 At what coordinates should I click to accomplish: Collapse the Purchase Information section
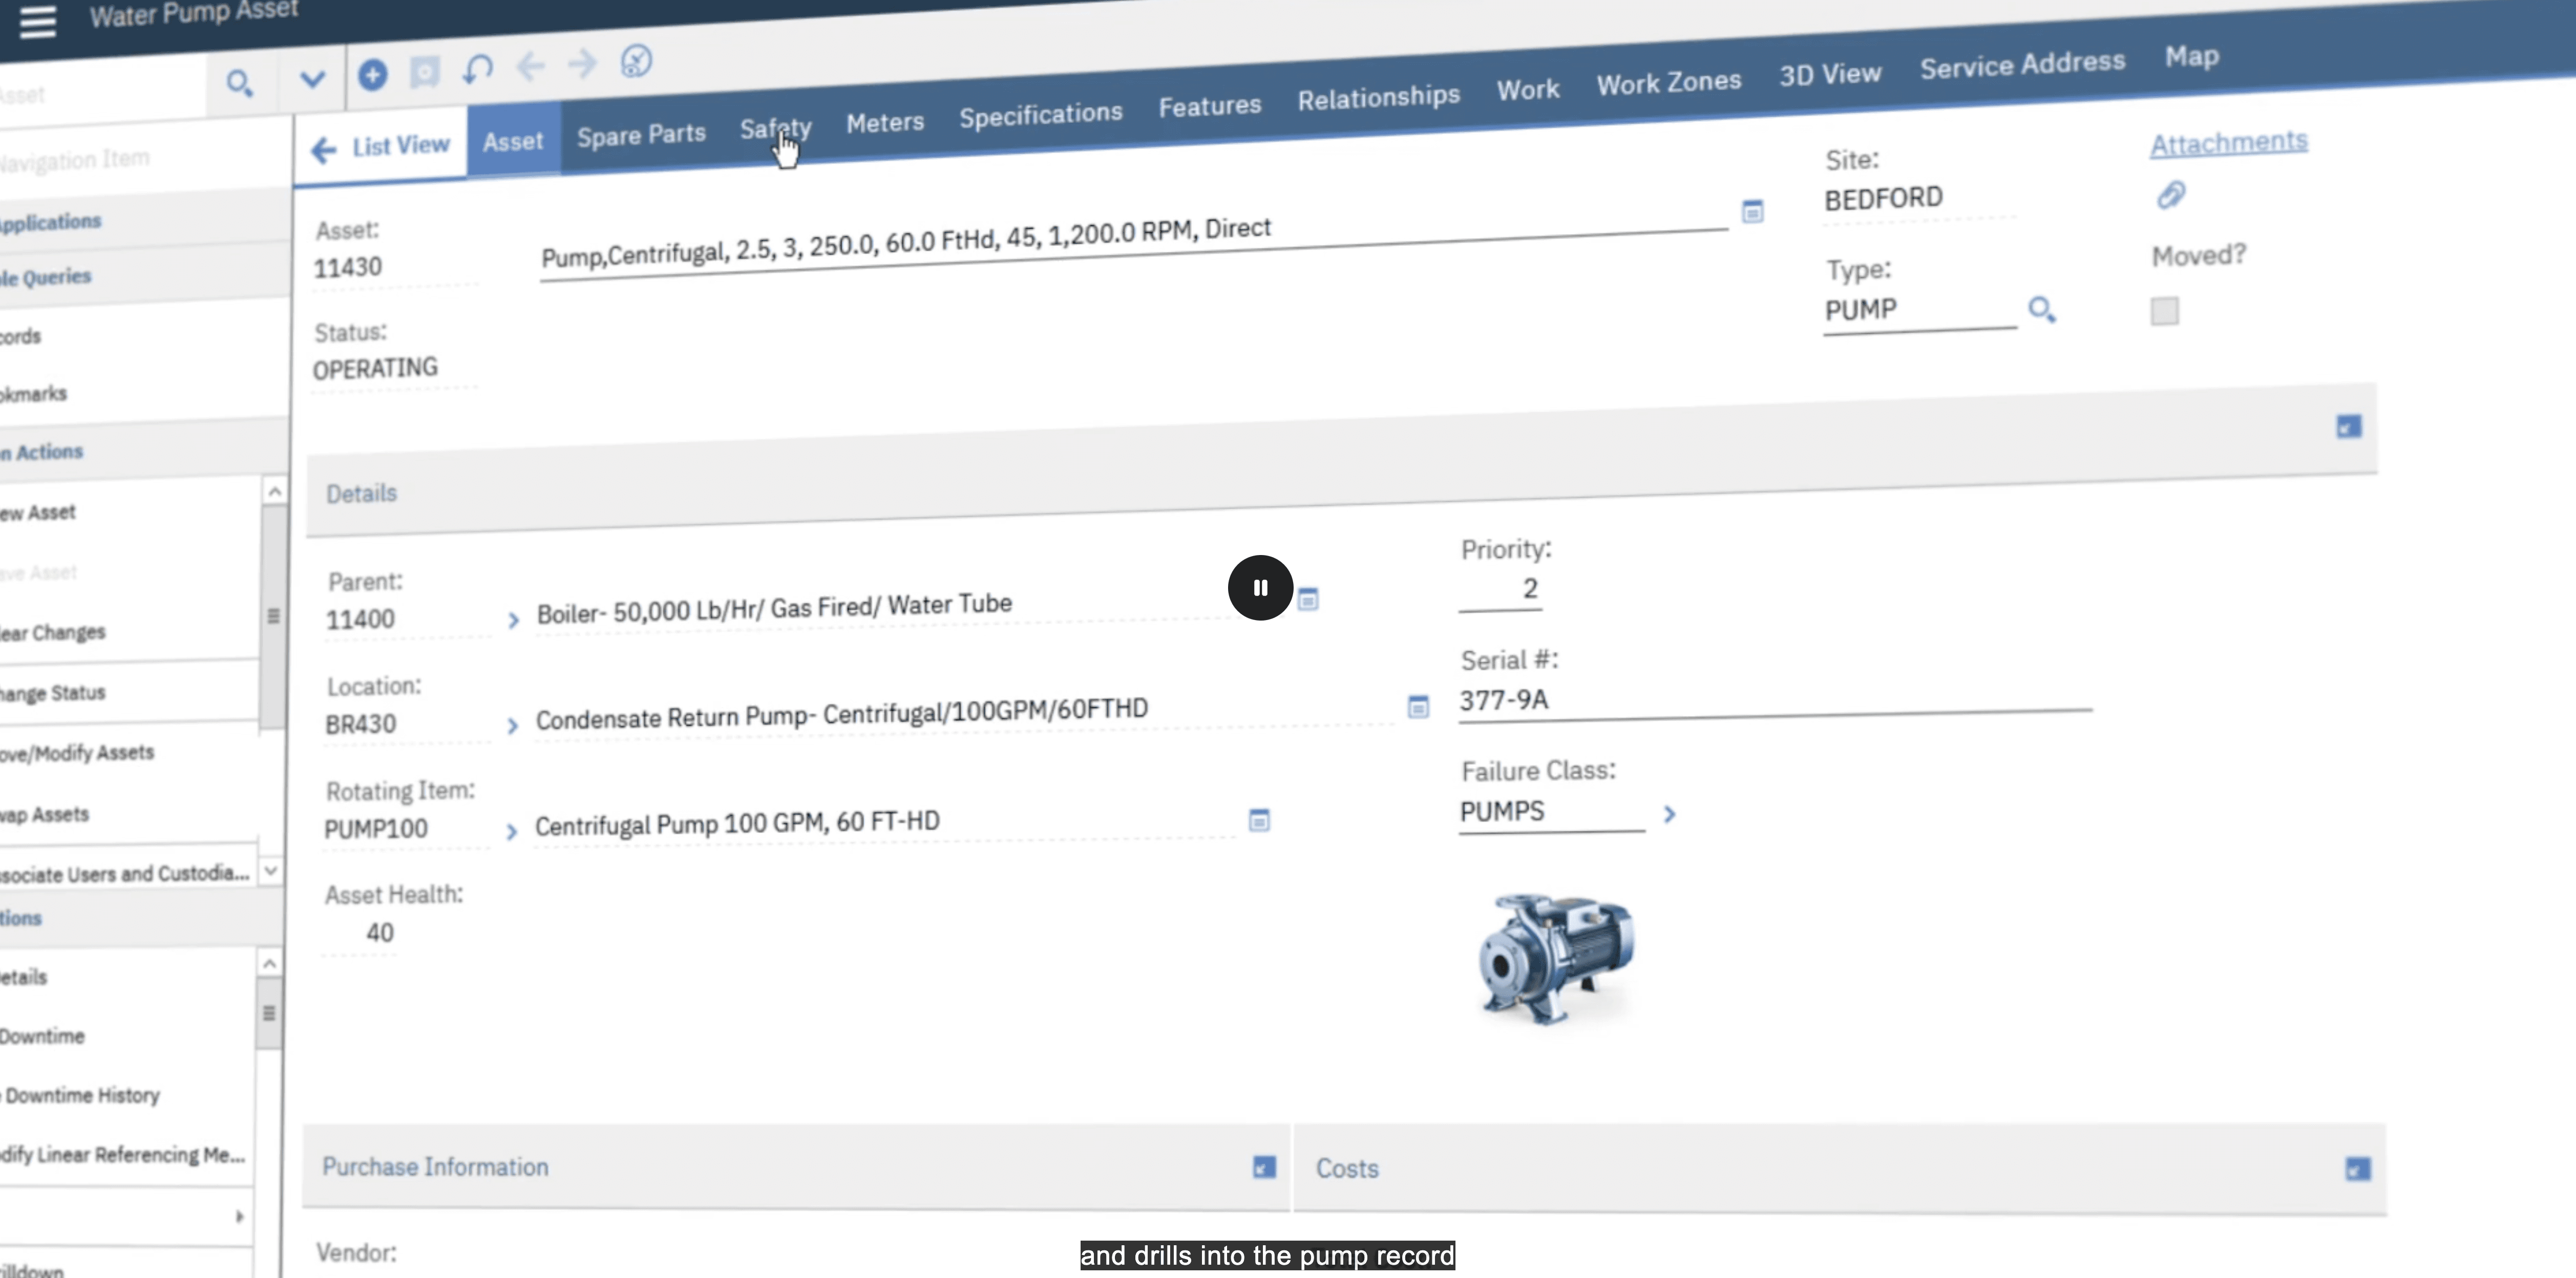1264,1167
